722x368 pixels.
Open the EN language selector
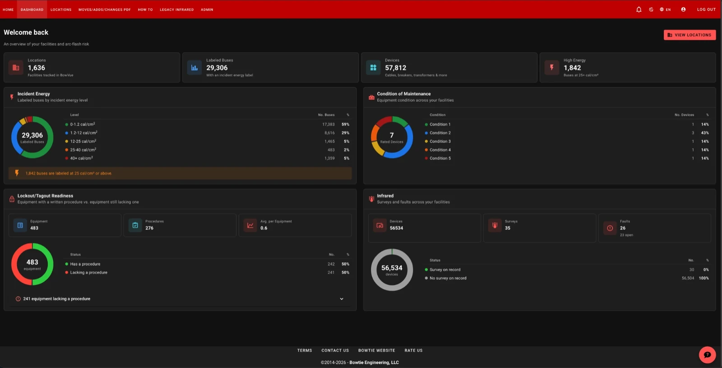[x=665, y=9]
